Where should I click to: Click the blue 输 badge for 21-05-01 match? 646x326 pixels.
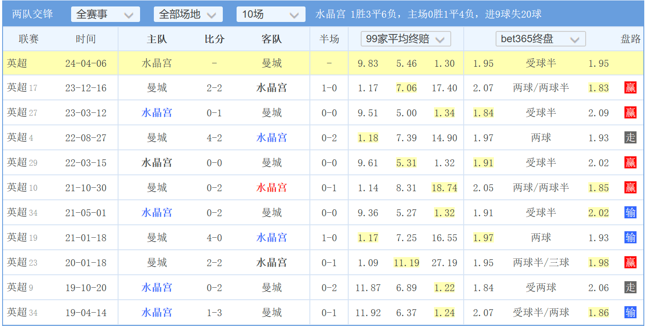click(630, 213)
